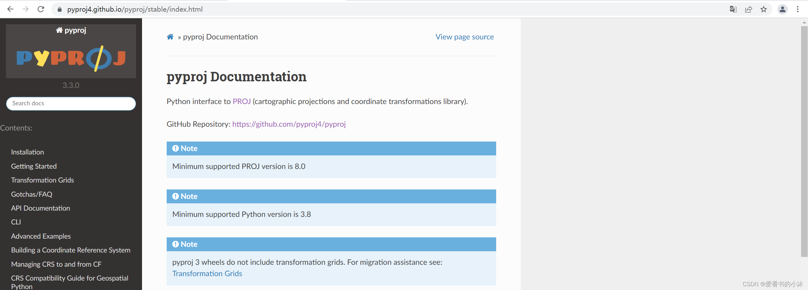Click text 'Minimum supported Python version is 3.8'
Screen dimensions: 808x290
coord(241,214)
